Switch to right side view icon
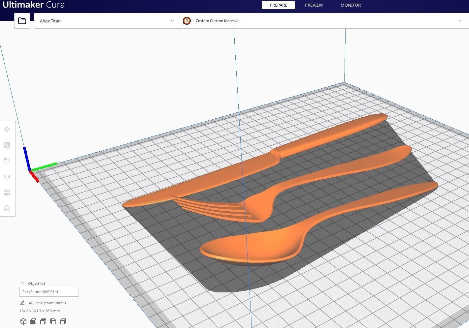Viewport: 469px width, 328px height. coord(63,321)
